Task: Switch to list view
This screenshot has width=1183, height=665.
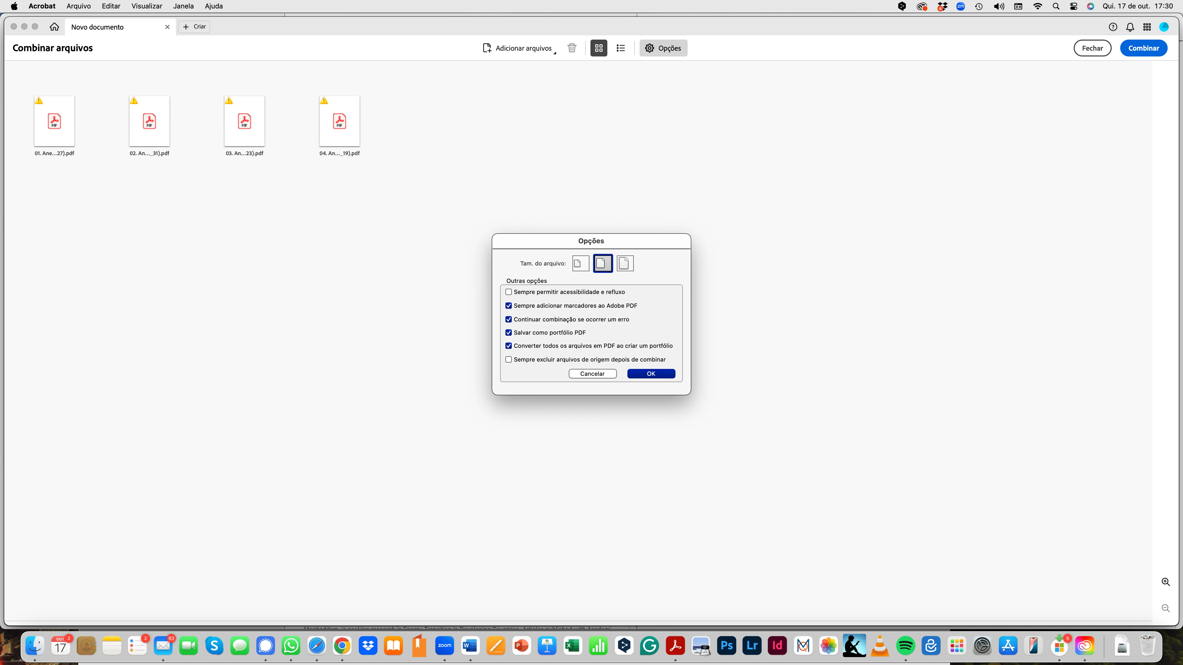Action: click(x=621, y=48)
